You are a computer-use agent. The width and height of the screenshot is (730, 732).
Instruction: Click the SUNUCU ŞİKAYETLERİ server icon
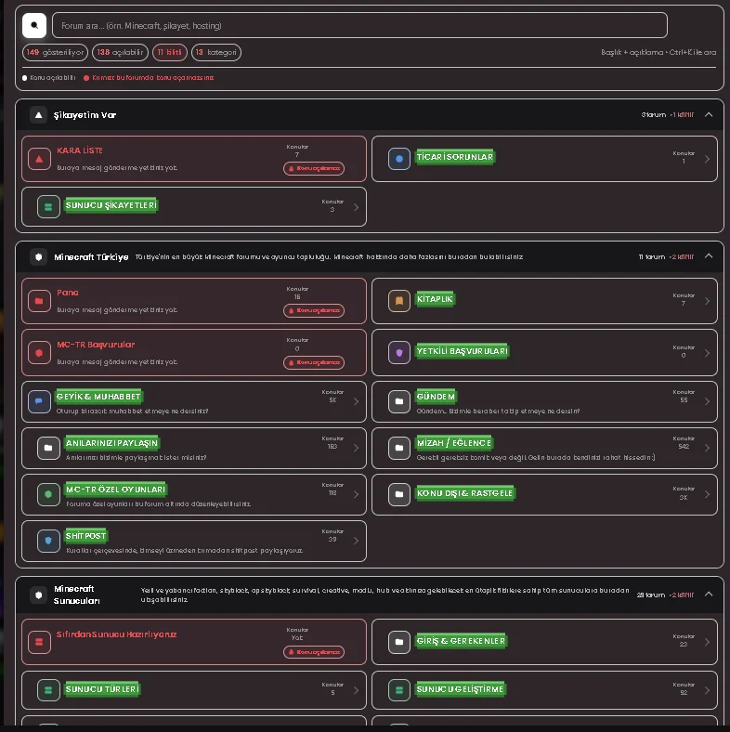(48, 207)
